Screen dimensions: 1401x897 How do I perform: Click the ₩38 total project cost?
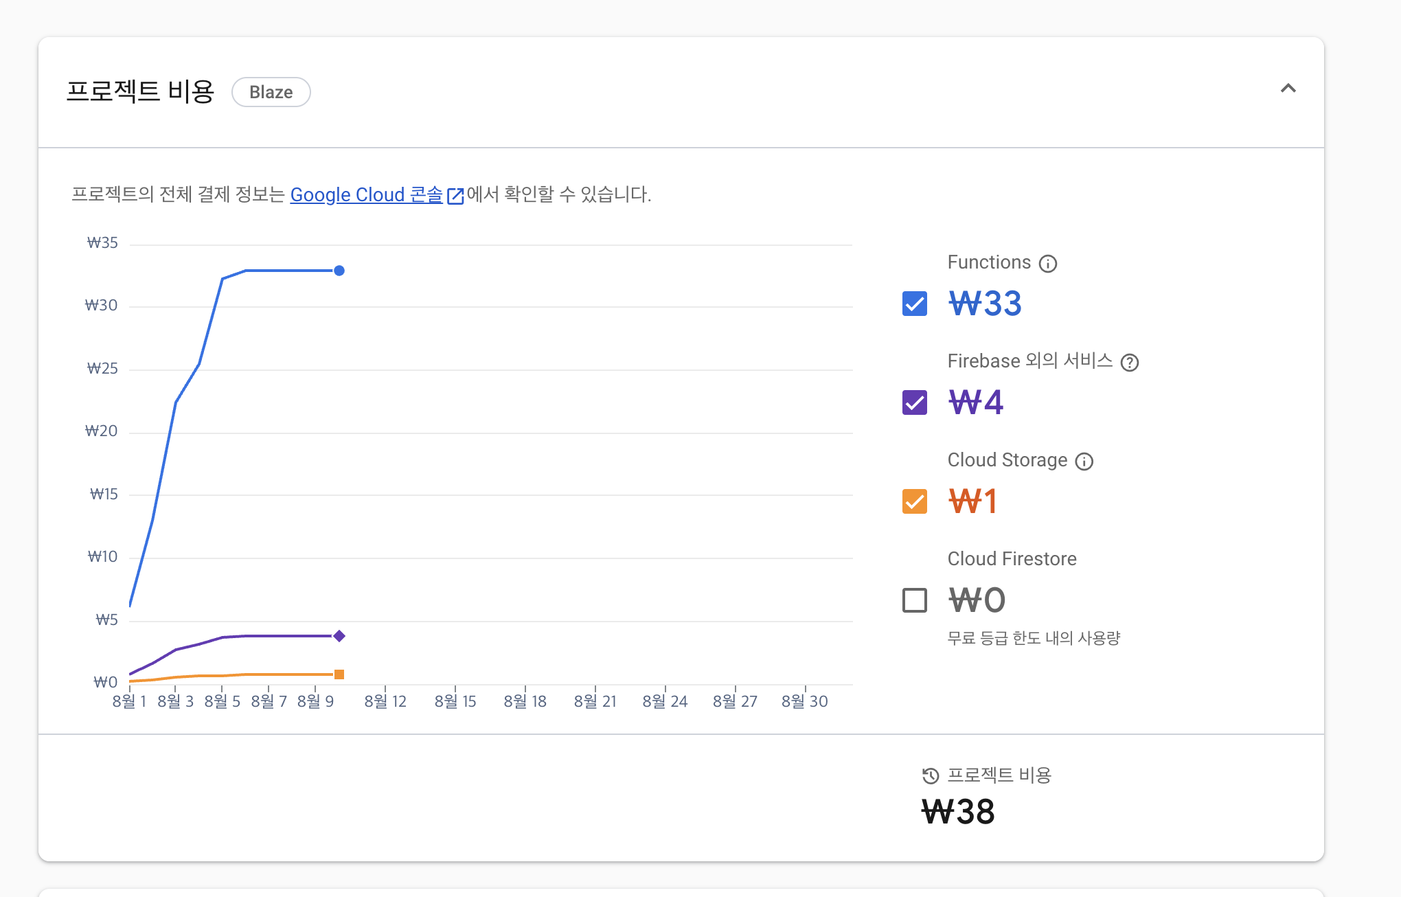click(957, 812)
